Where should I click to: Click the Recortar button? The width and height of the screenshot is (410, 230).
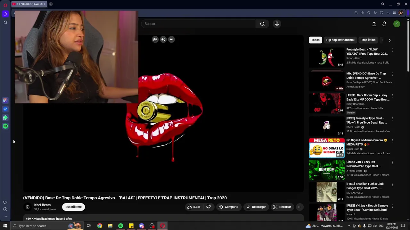pos(282,207)
